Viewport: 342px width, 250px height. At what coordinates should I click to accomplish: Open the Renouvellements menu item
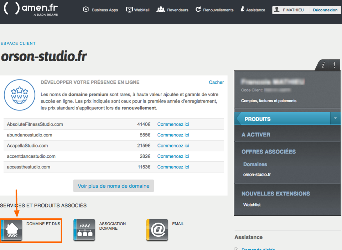pyautogui.click(x=218, y=10)
